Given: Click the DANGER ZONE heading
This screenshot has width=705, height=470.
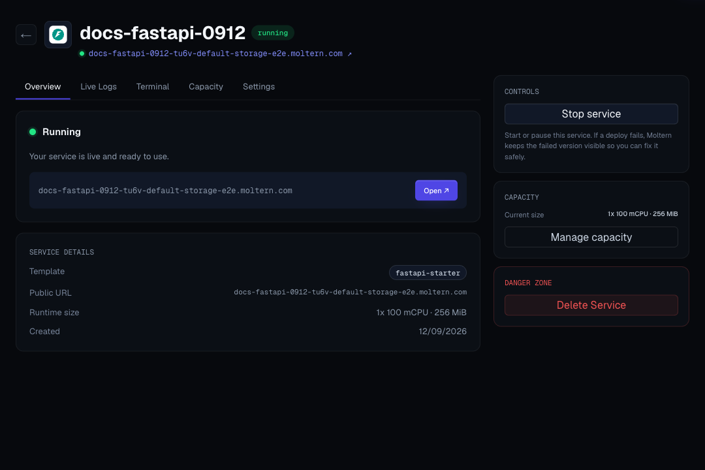Looking at the screenshot, I should click(528, 283).
